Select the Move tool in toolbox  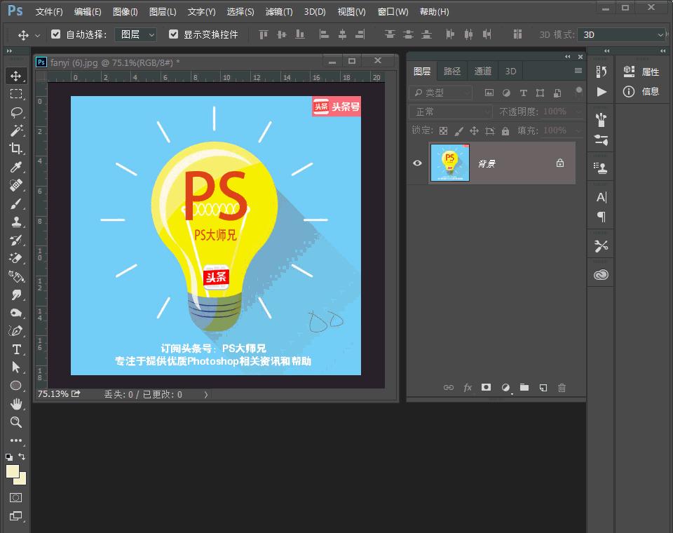(x=16, y=76)
